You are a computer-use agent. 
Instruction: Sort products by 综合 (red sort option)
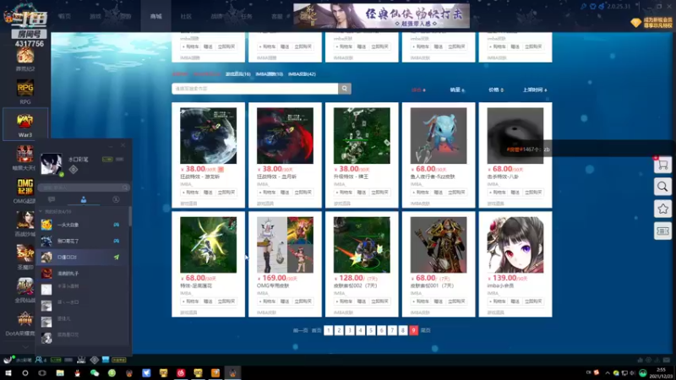click(x=418, y=90)
